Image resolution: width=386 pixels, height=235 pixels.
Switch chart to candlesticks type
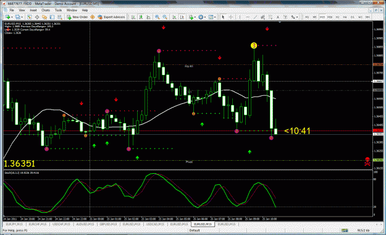pyautogui.click(x=141, y=17)
